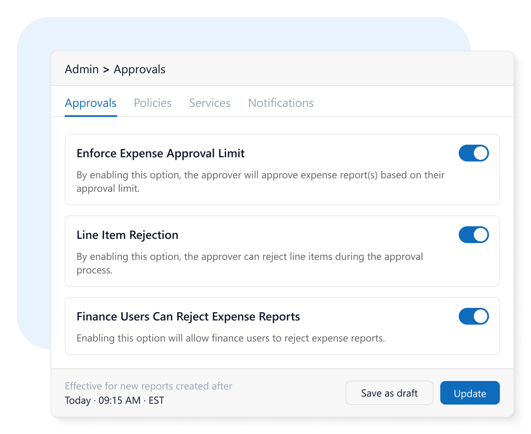Click the reject line items description
This screenshot has width=531, height=434.
click(250, 263)
